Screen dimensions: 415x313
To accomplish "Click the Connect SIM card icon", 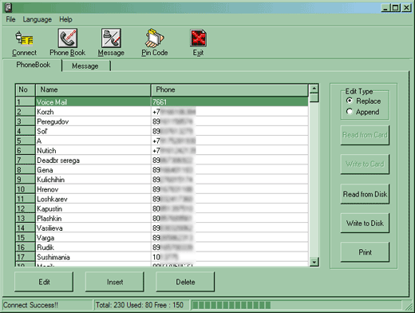I will tap(24, 38).
